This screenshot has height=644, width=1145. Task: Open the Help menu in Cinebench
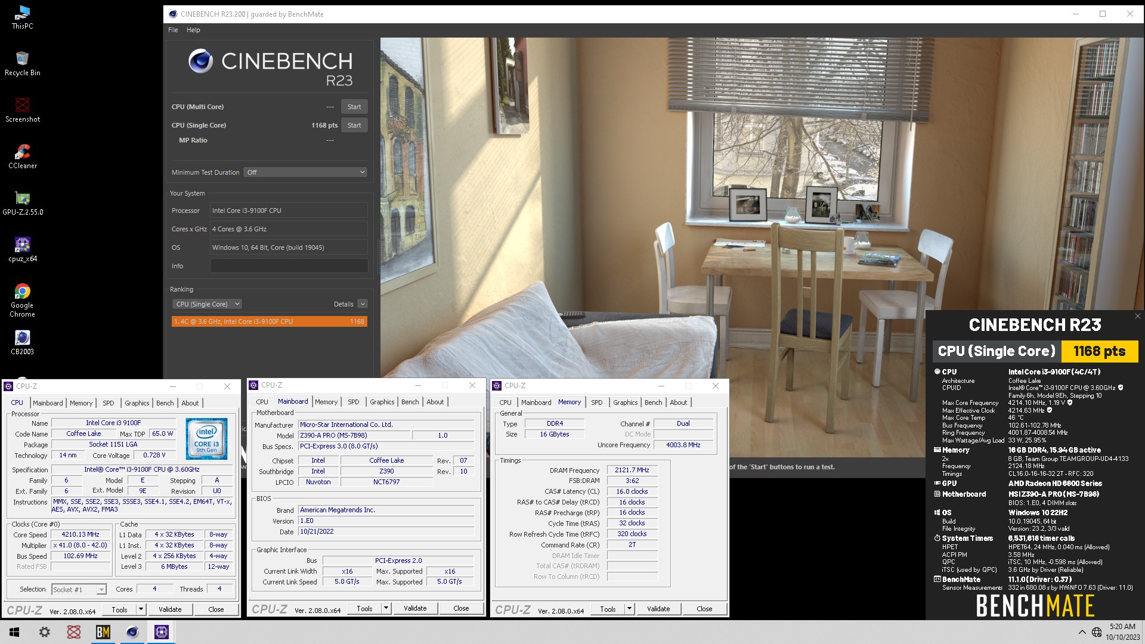193,30
